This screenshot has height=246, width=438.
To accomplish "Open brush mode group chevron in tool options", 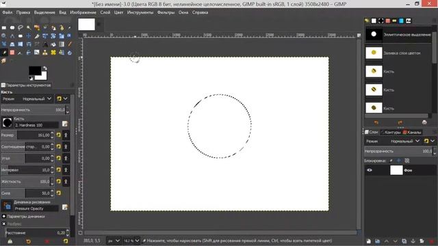I will (x=66, y=98).
